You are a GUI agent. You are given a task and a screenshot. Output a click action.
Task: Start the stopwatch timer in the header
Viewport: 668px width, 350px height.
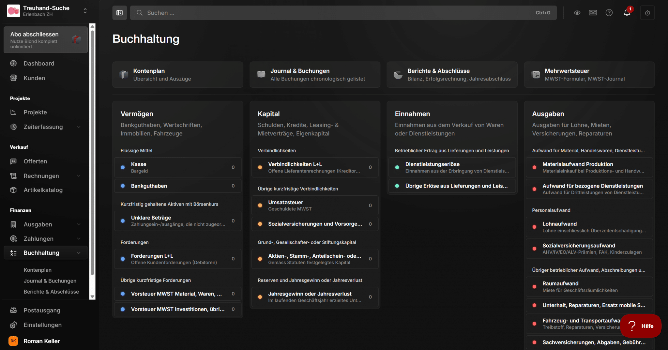[x=647, y=12]
